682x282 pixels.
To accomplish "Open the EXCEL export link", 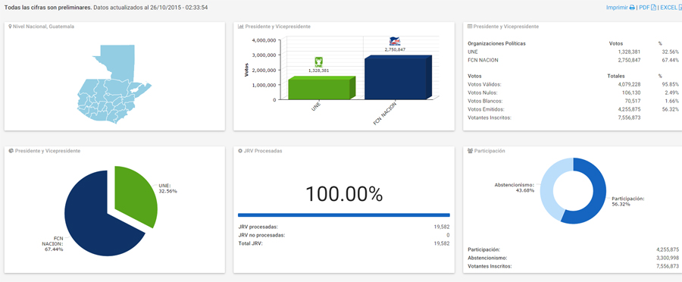I will click(668, 8).
